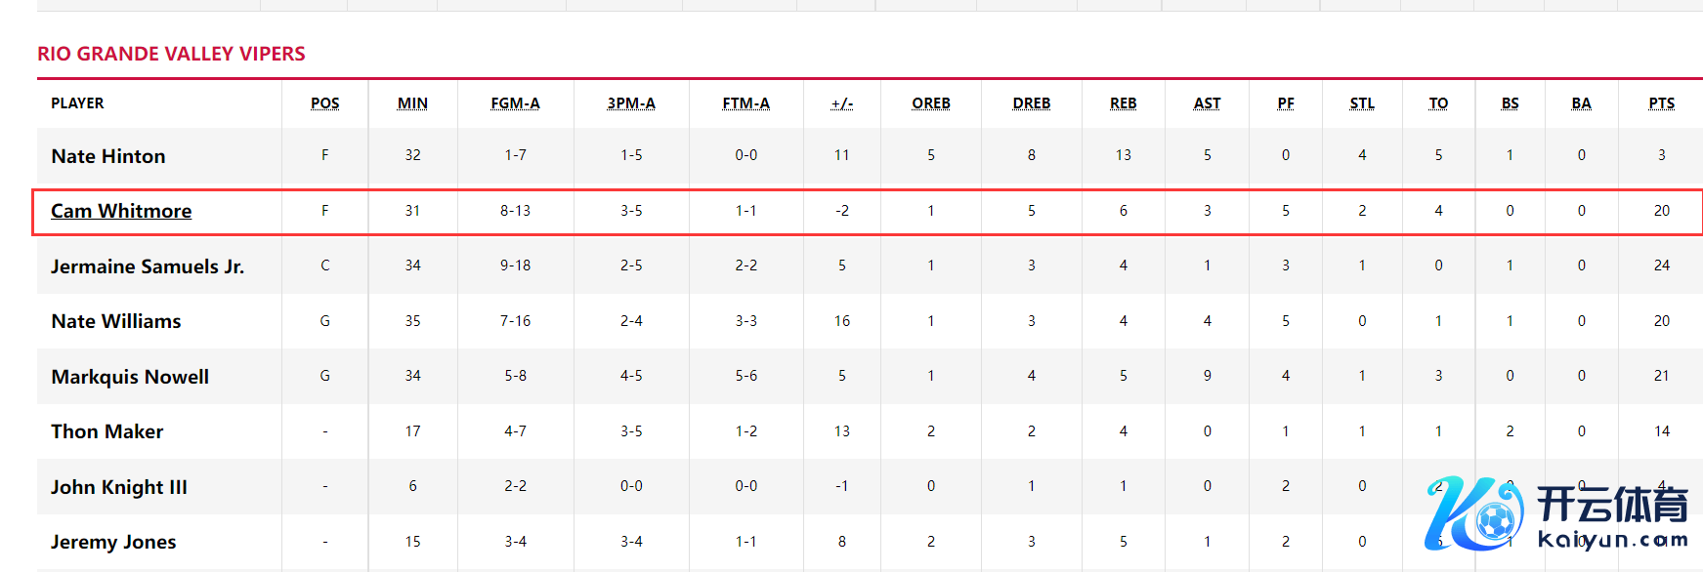
Task: Open the Cam Whitmore player link
Action: click(x=121, y=211)
